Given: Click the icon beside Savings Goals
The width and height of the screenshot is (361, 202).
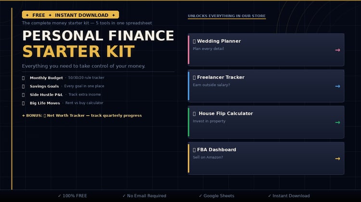Looking at the screenshot, I should [x=24, y=86].
